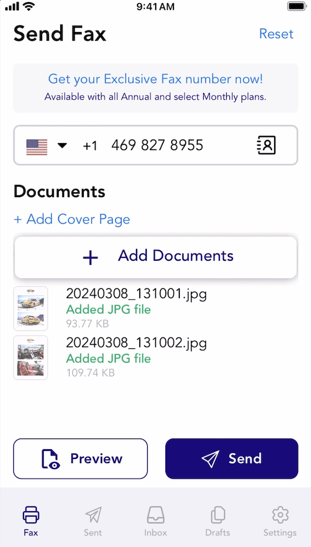The image size is (311, 547).
Task: Switch to the Fax tab
Action: point(31,521)
